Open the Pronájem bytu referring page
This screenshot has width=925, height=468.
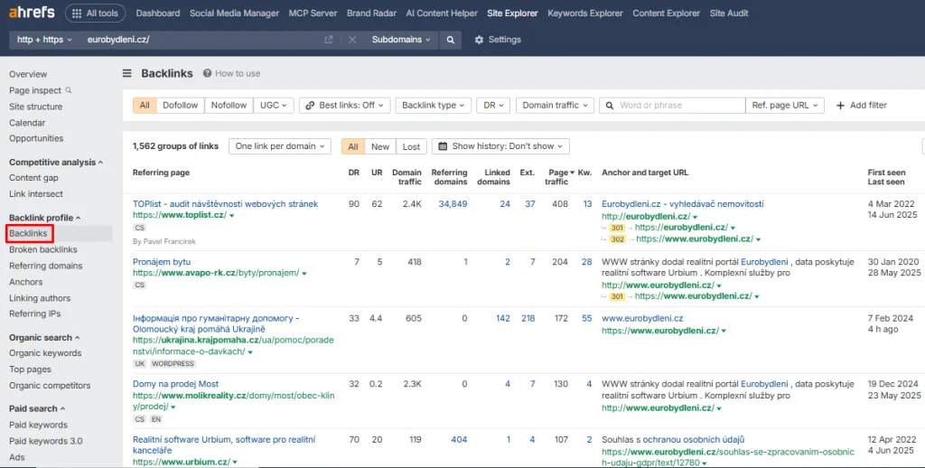point(162,262)
